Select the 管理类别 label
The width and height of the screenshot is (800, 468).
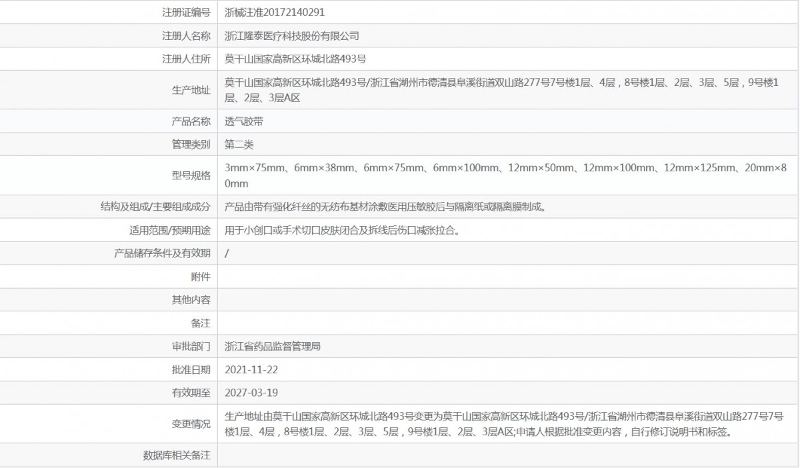191,144
